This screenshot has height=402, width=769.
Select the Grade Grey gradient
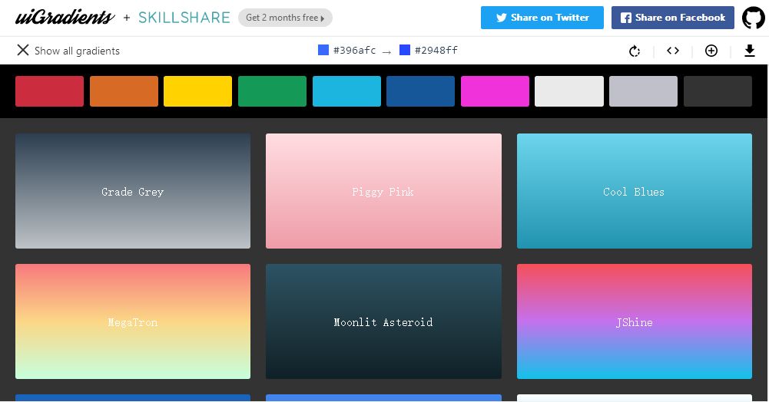coord(133,191)
